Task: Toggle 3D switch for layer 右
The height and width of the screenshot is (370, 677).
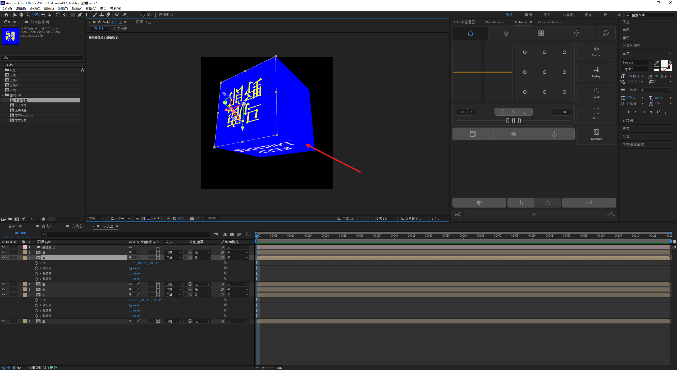Action: [x=158, y=284]
